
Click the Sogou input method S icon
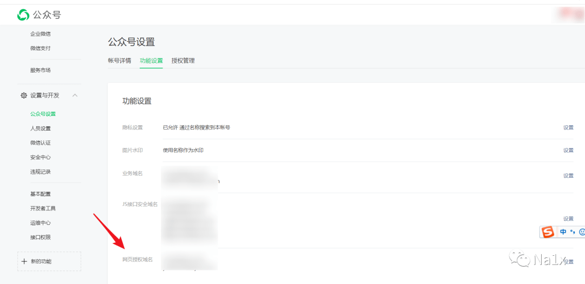[x=548, y=232]
